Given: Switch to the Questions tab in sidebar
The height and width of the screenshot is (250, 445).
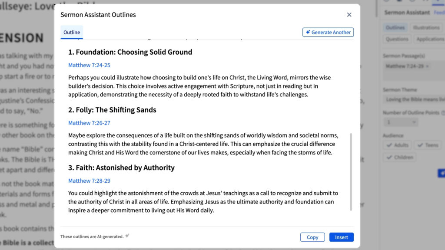Looking at the screenshot, I should tap(397, 39).
